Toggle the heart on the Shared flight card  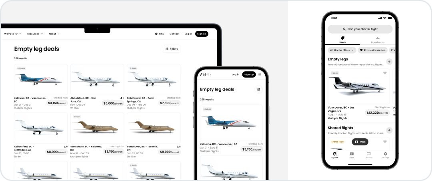click(x=385, y=142)
